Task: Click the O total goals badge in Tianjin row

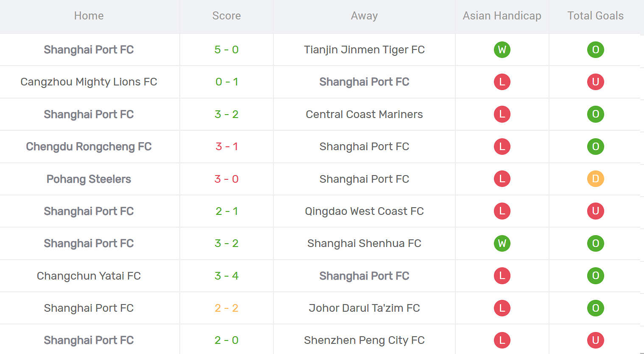Action: pos(595,49)
